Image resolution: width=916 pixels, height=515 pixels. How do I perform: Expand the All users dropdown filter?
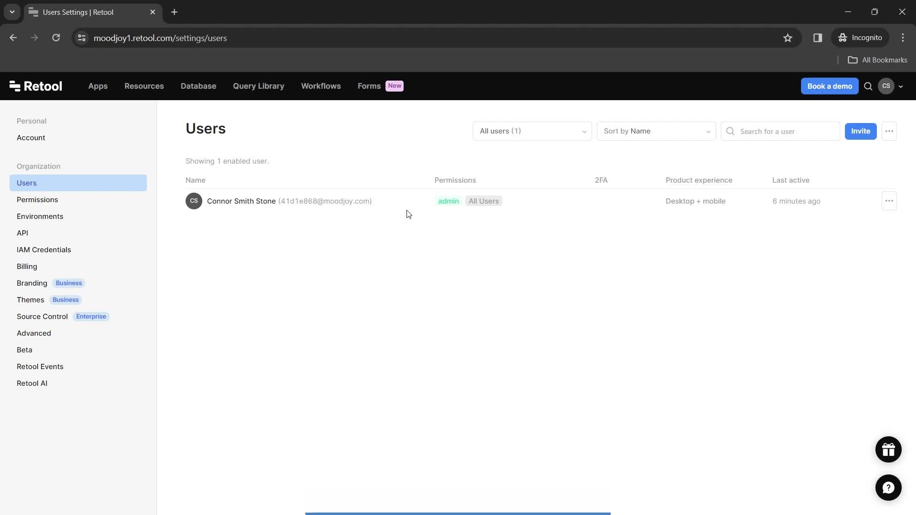point(531,131)
